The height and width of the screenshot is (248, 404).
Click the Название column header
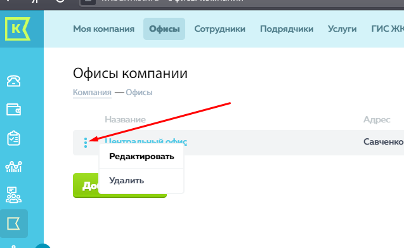tap(125, 120)
